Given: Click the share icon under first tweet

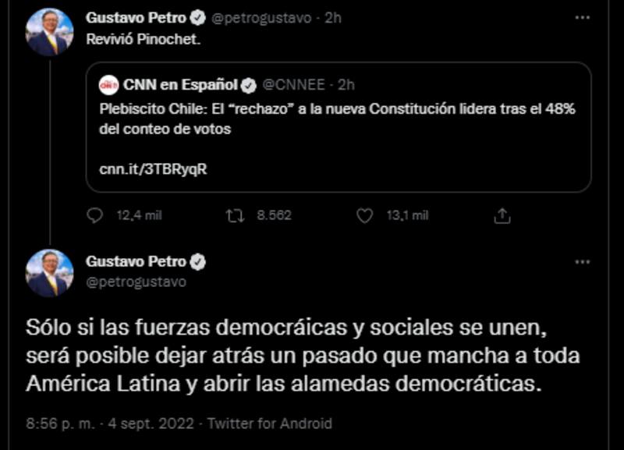Looking at the screenshot, I should tap(503, 215).
